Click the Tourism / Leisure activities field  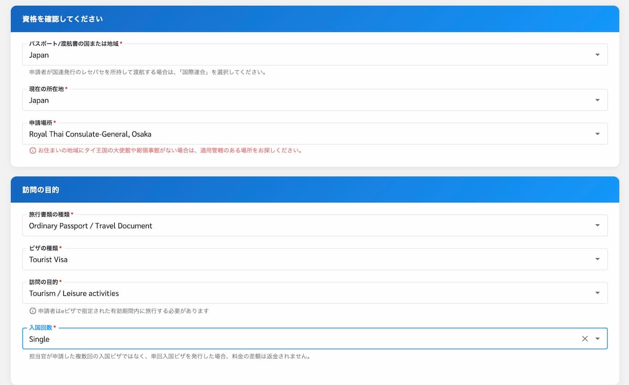[x=315, y=293]
